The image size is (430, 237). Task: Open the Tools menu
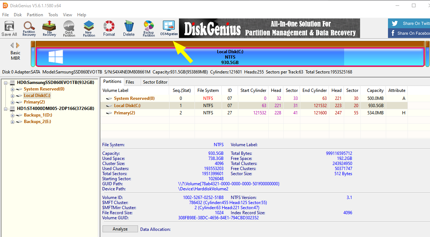53,15
